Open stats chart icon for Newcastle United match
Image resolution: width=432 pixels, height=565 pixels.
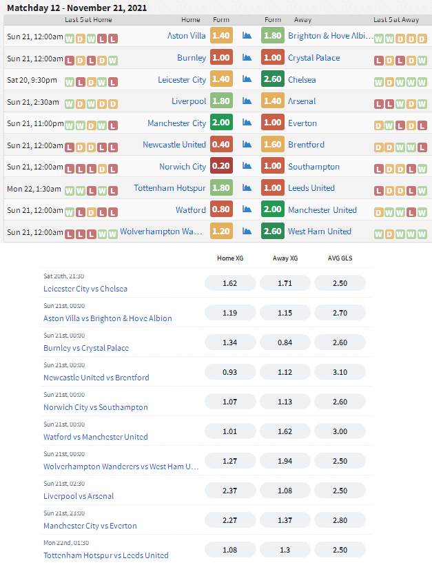(x=247, y=144)
